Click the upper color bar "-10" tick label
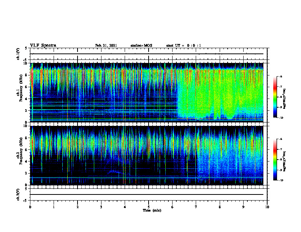The width and height of the screenshot is (301, 232). 281,118
